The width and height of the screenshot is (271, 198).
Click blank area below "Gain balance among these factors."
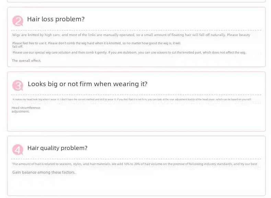(137, 185)
